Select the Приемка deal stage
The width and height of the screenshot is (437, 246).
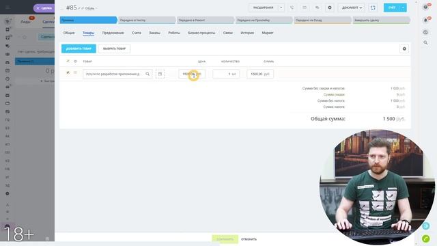click(88, 20)
